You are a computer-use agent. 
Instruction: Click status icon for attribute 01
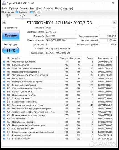point(4,62)
